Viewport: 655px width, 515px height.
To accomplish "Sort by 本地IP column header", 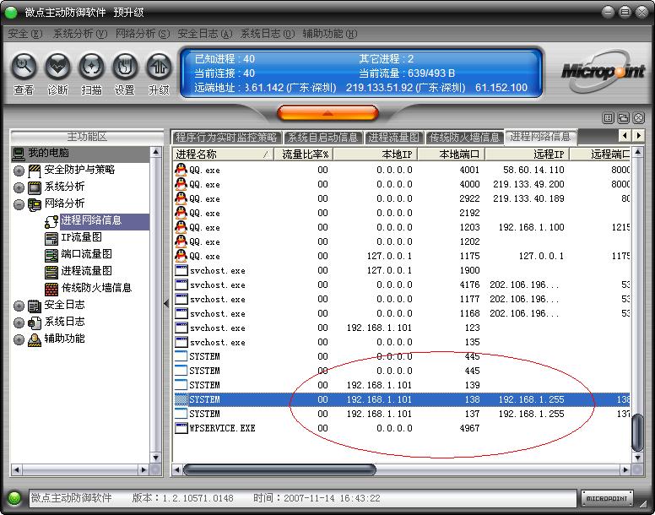I will click(x=375, y=154).
